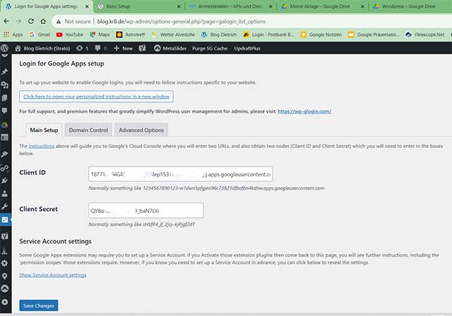
Task: Click the browser address bar URL
Action: pos(182,22)
